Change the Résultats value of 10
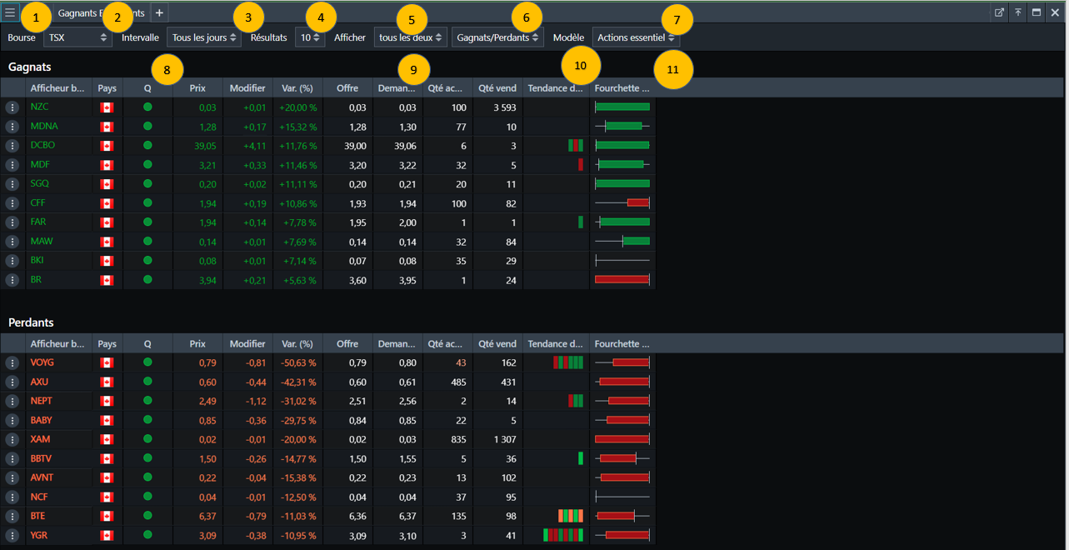 pyautogui.click(x=309, y=37)
